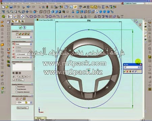Switch to ConfigurationManager tab
The height and width of the screenshot is (121, 152).
(x=19, y=21)
